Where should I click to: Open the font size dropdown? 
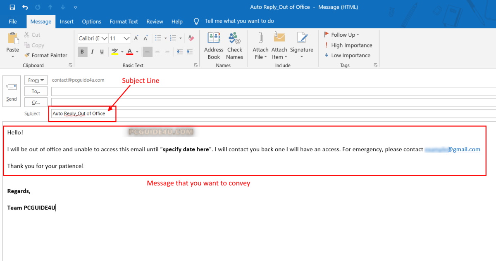126,38
